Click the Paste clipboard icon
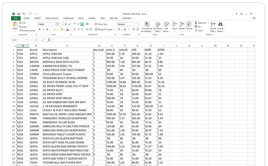The image size is (268, 166). [x=15, y=25]
